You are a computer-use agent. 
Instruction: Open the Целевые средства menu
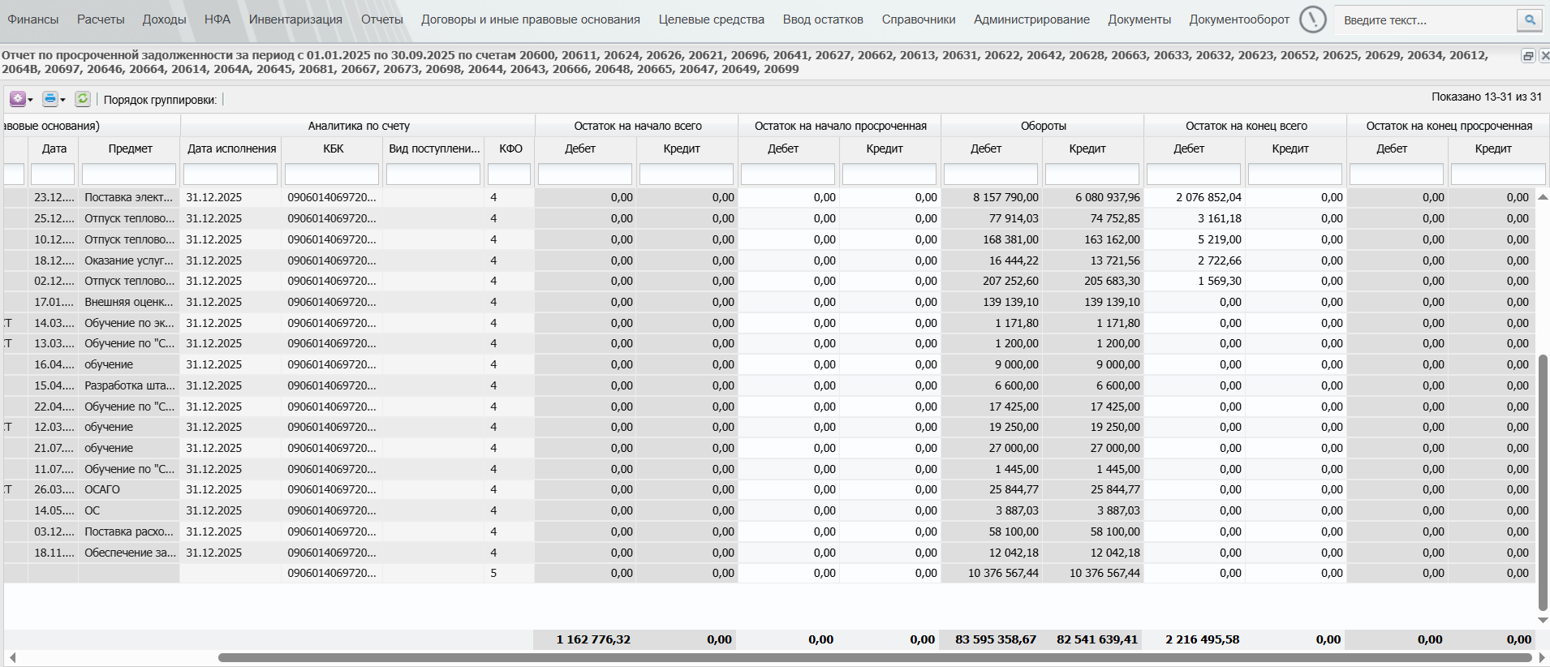[712, 19]
